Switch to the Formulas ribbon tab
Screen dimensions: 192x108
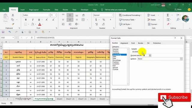tap(46, 10)
